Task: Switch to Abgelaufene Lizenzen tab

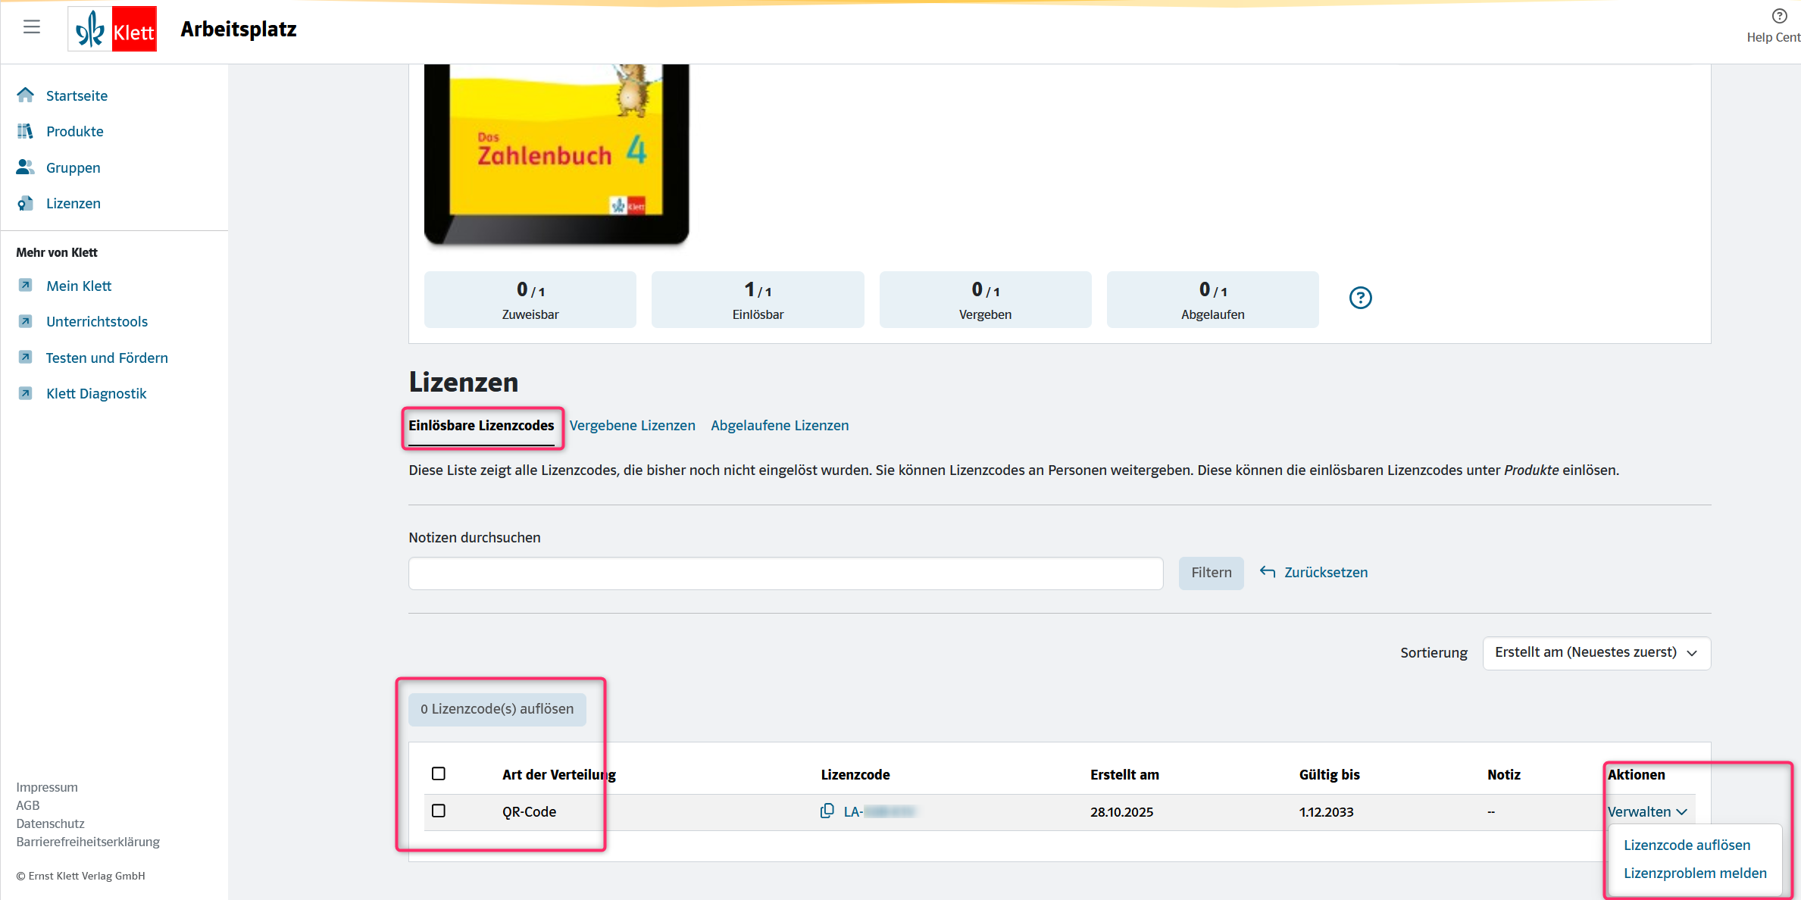Action: click(779, 426)
